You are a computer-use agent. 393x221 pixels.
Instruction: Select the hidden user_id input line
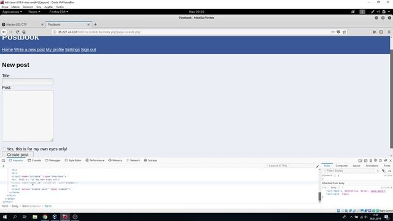[44, 183]
